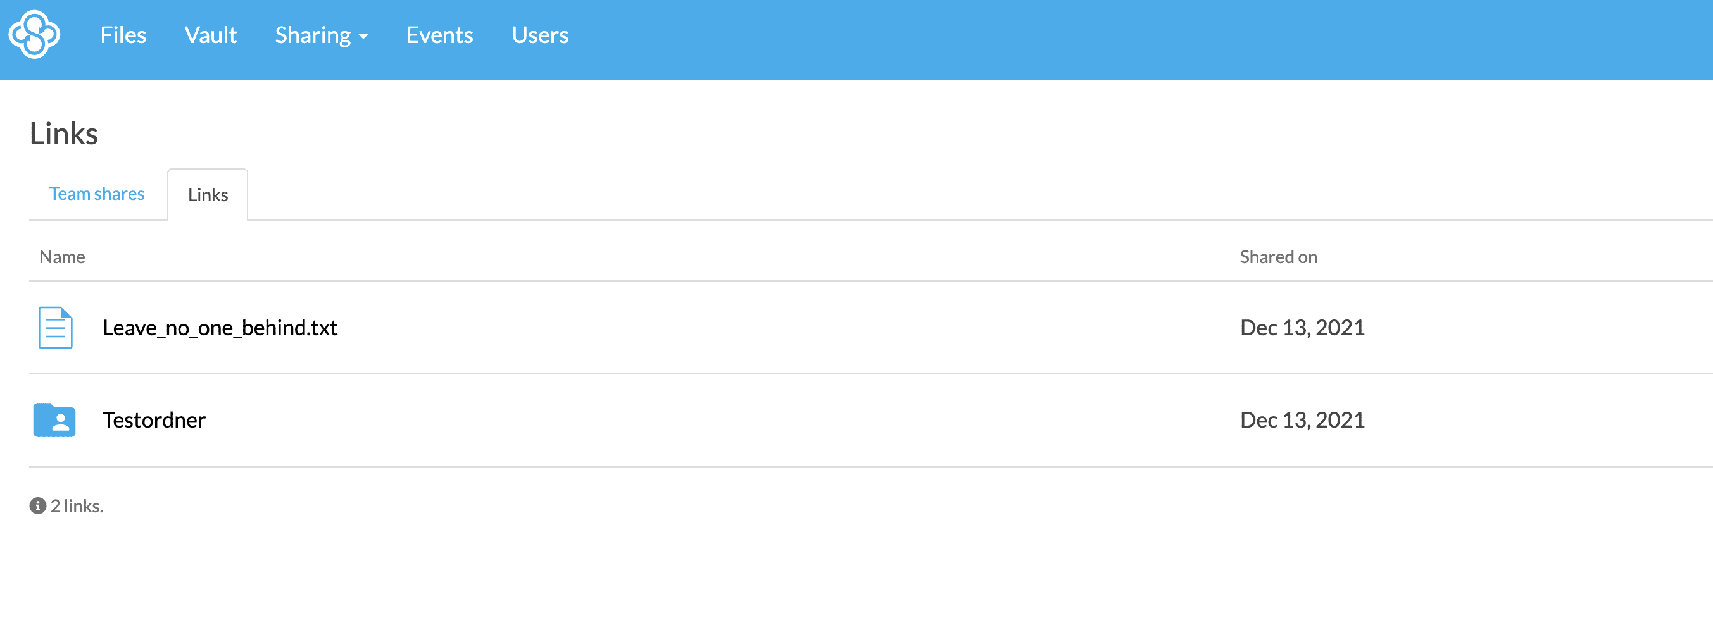Sort by the Shared on column header
Screen dimensions: 1713x630
pyautogui.click(x=1278, y=257)
